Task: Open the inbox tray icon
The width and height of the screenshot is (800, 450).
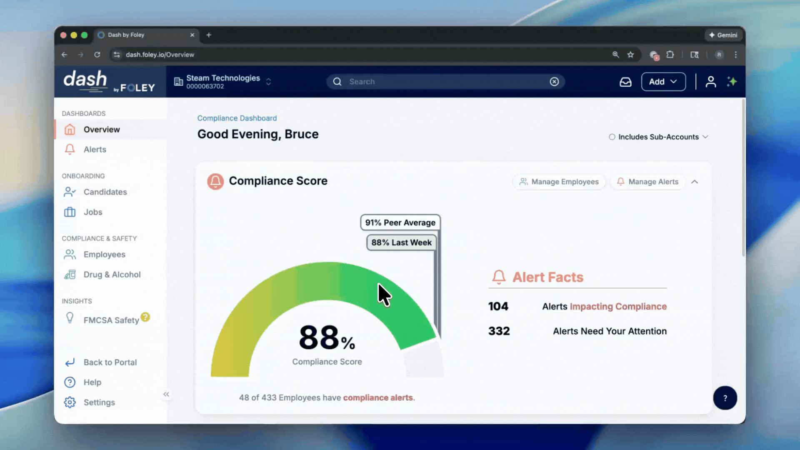Action: [625, 82]
